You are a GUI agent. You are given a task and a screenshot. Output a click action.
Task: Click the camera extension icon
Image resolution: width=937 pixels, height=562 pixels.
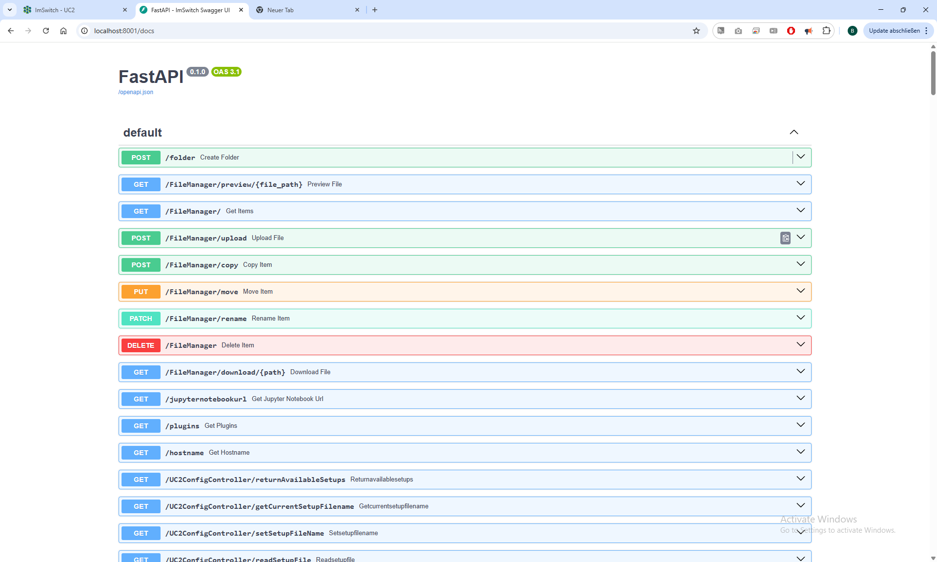[738, 31]
